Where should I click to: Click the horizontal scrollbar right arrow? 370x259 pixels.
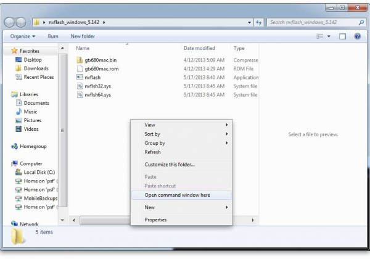tap(253, 220)
